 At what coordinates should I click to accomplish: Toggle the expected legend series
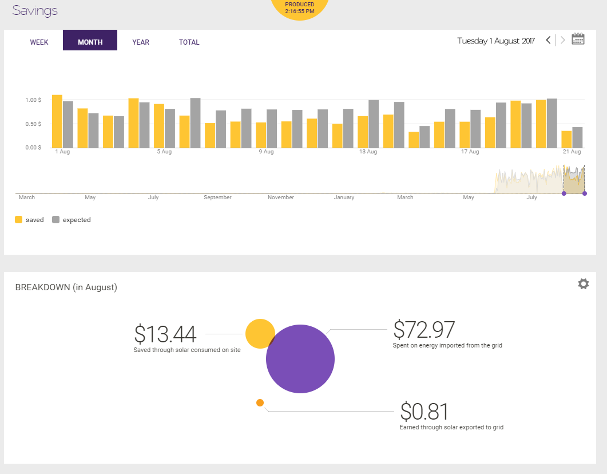point(72,220)
